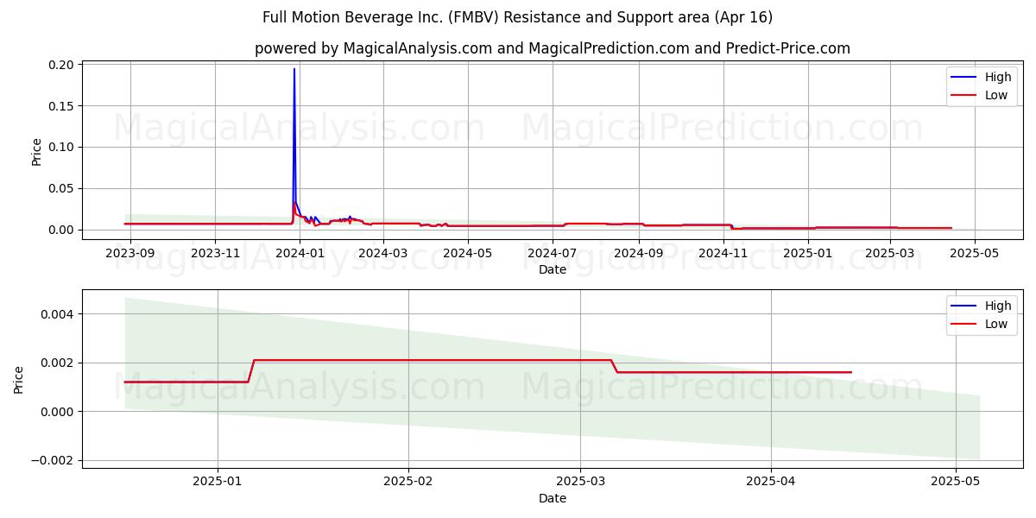Click the 2024-11 date tick label
The height and width of the screenshot is (518, 1036).
[723, 253]
